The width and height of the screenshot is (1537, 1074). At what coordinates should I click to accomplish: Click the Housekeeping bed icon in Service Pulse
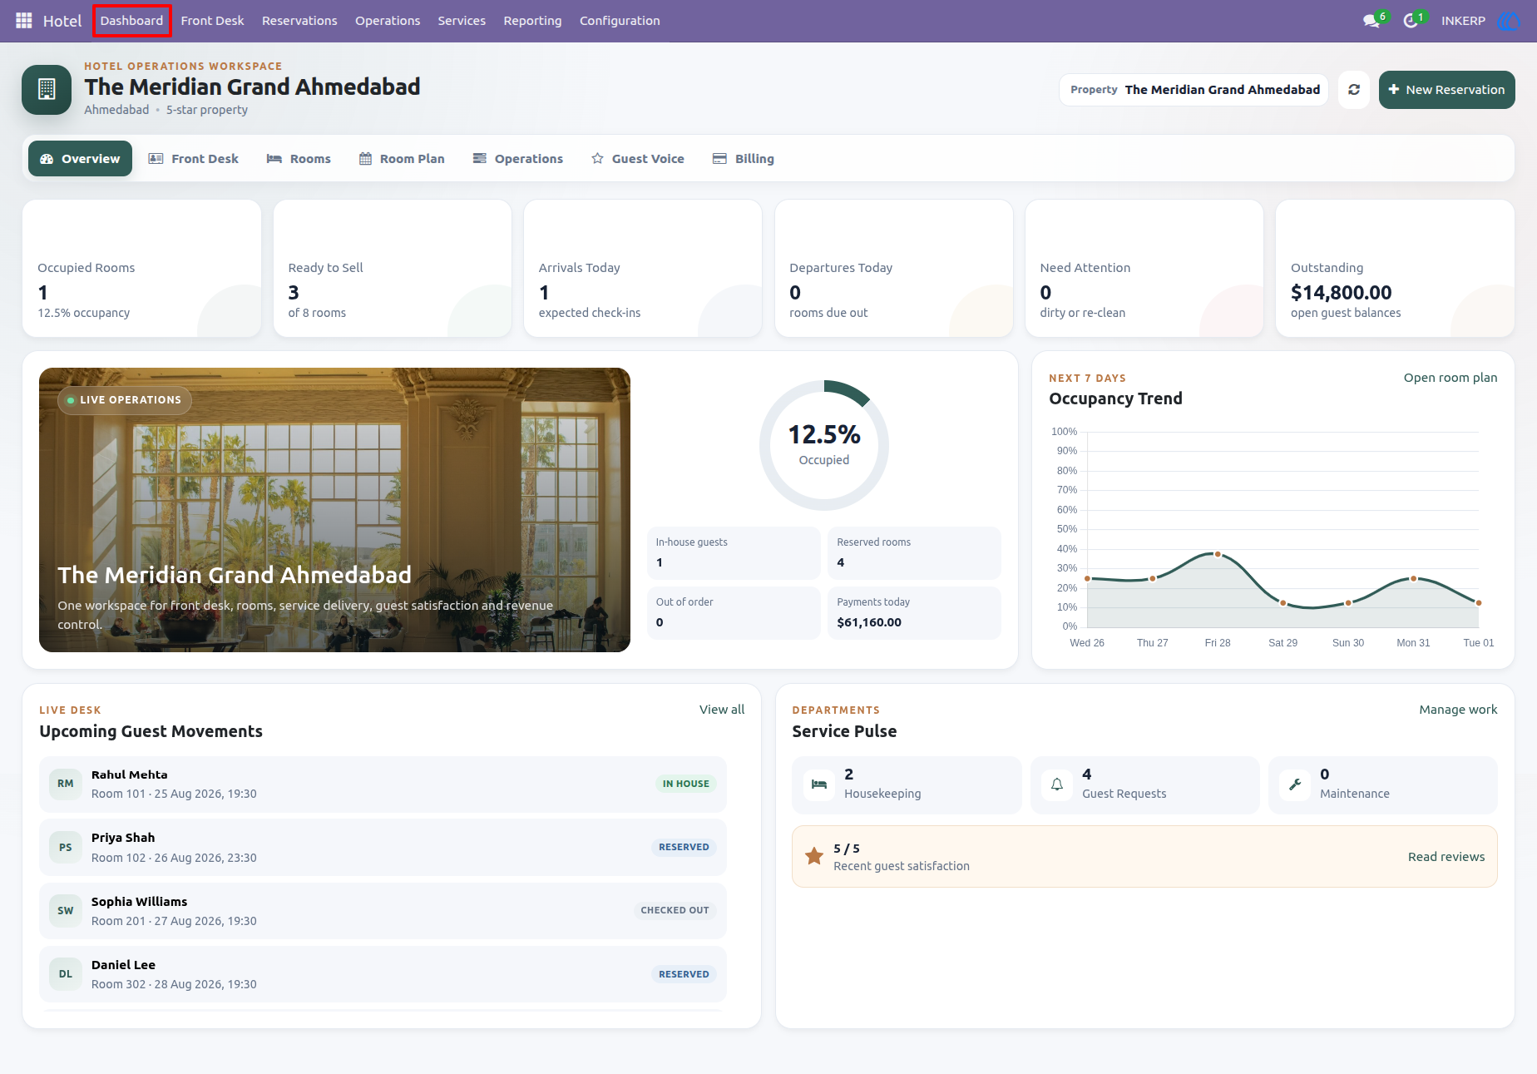[819, 784]
